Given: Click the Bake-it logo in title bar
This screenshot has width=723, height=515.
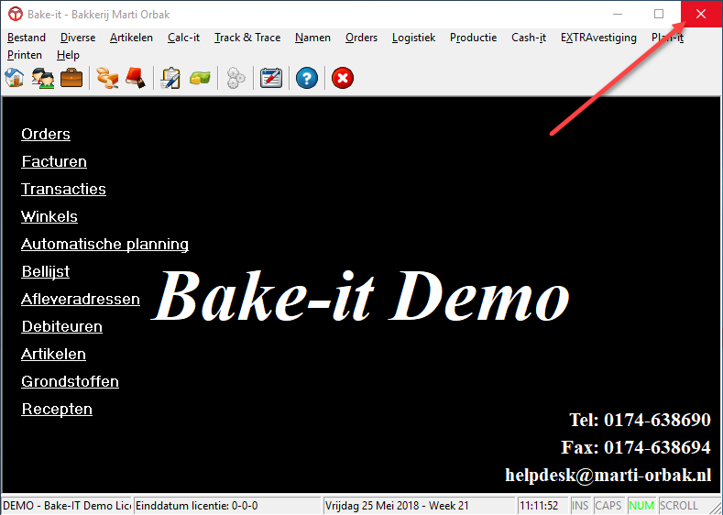Looking at the screenshot, I should (x=16, y=15).
